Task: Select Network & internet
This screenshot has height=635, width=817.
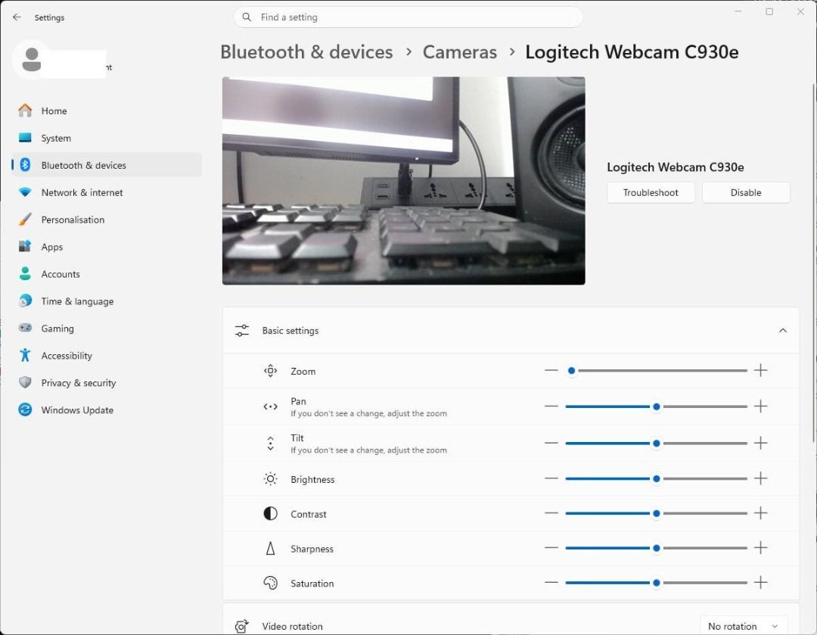Action: point(107,191)
